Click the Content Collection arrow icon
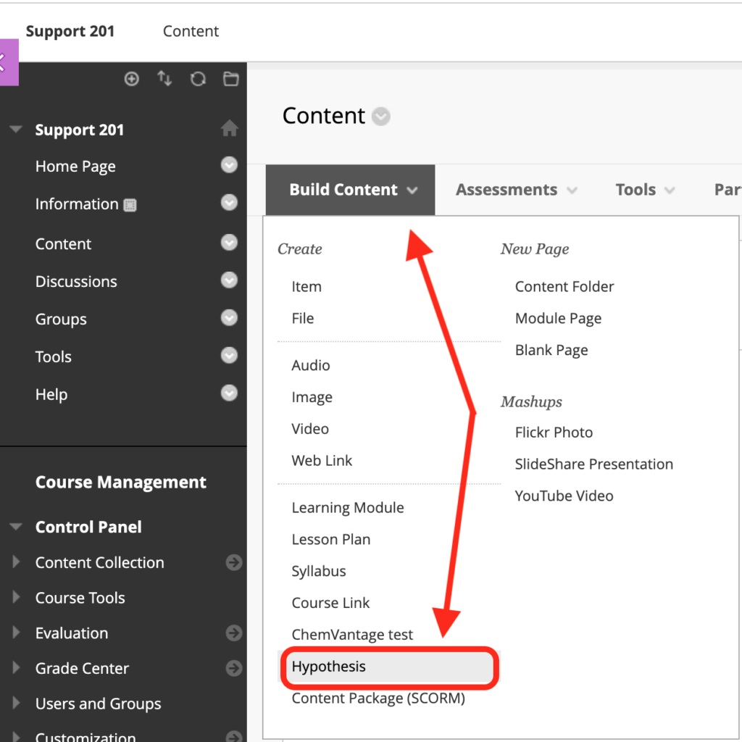This screenshot has height=742, width=742. coord(233,562)
